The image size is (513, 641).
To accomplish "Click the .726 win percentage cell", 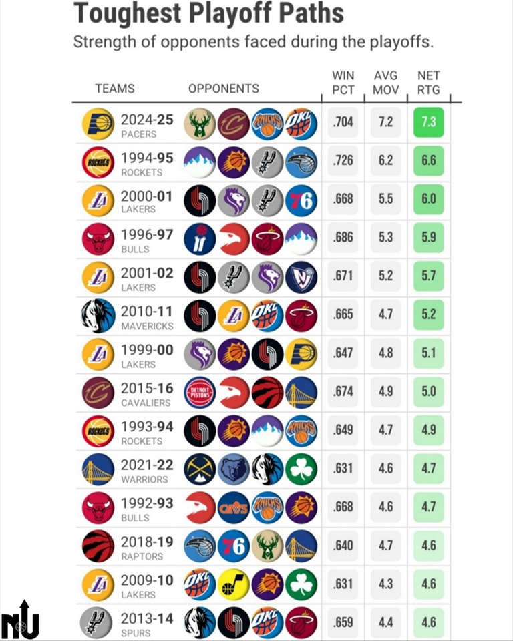I will point(343,160).
